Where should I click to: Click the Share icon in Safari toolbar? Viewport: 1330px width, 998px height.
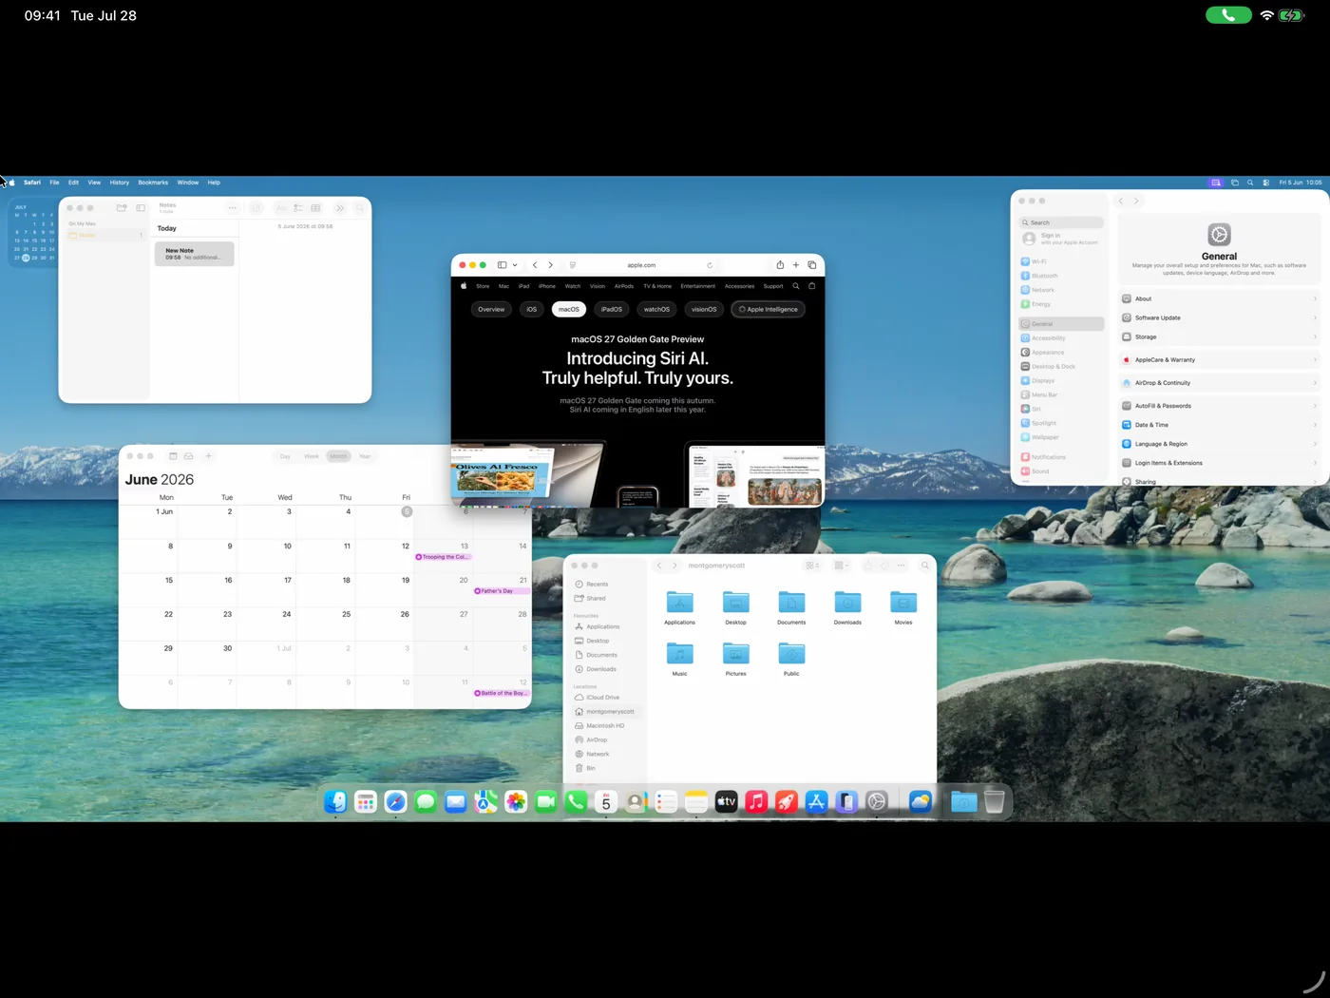tap(780, 265)
